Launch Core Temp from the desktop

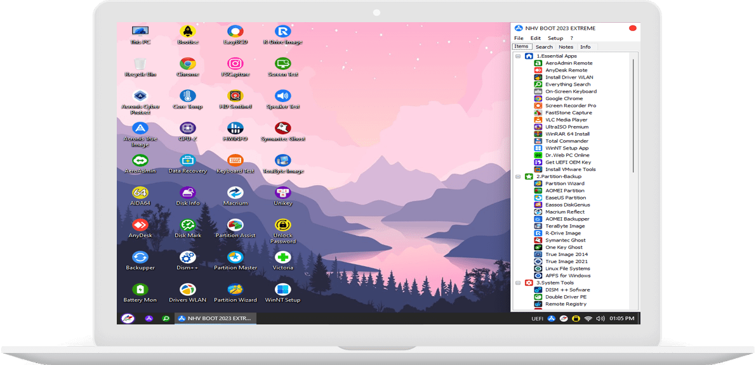coord(187,99)
